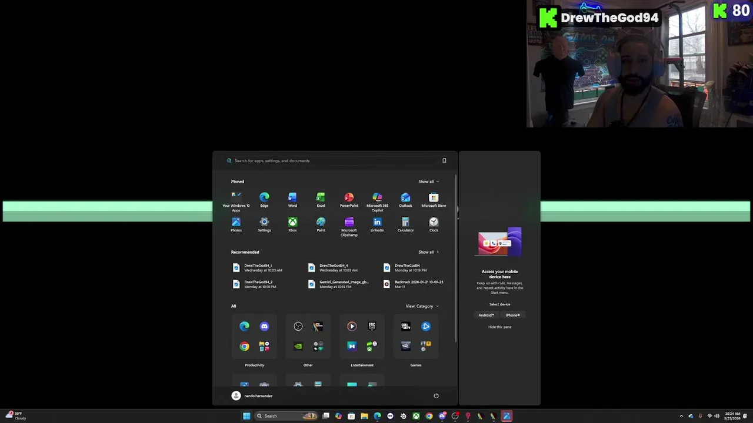Viewport: 753px width, 423px height.
Task: Launch PowerPoint from pinned apps
Action: pyautogui.click(x=349, y=200)
